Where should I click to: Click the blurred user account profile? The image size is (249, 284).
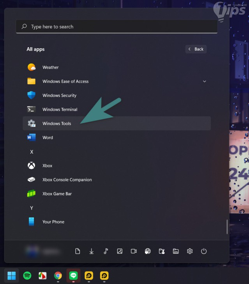click(x=42, y=251)
